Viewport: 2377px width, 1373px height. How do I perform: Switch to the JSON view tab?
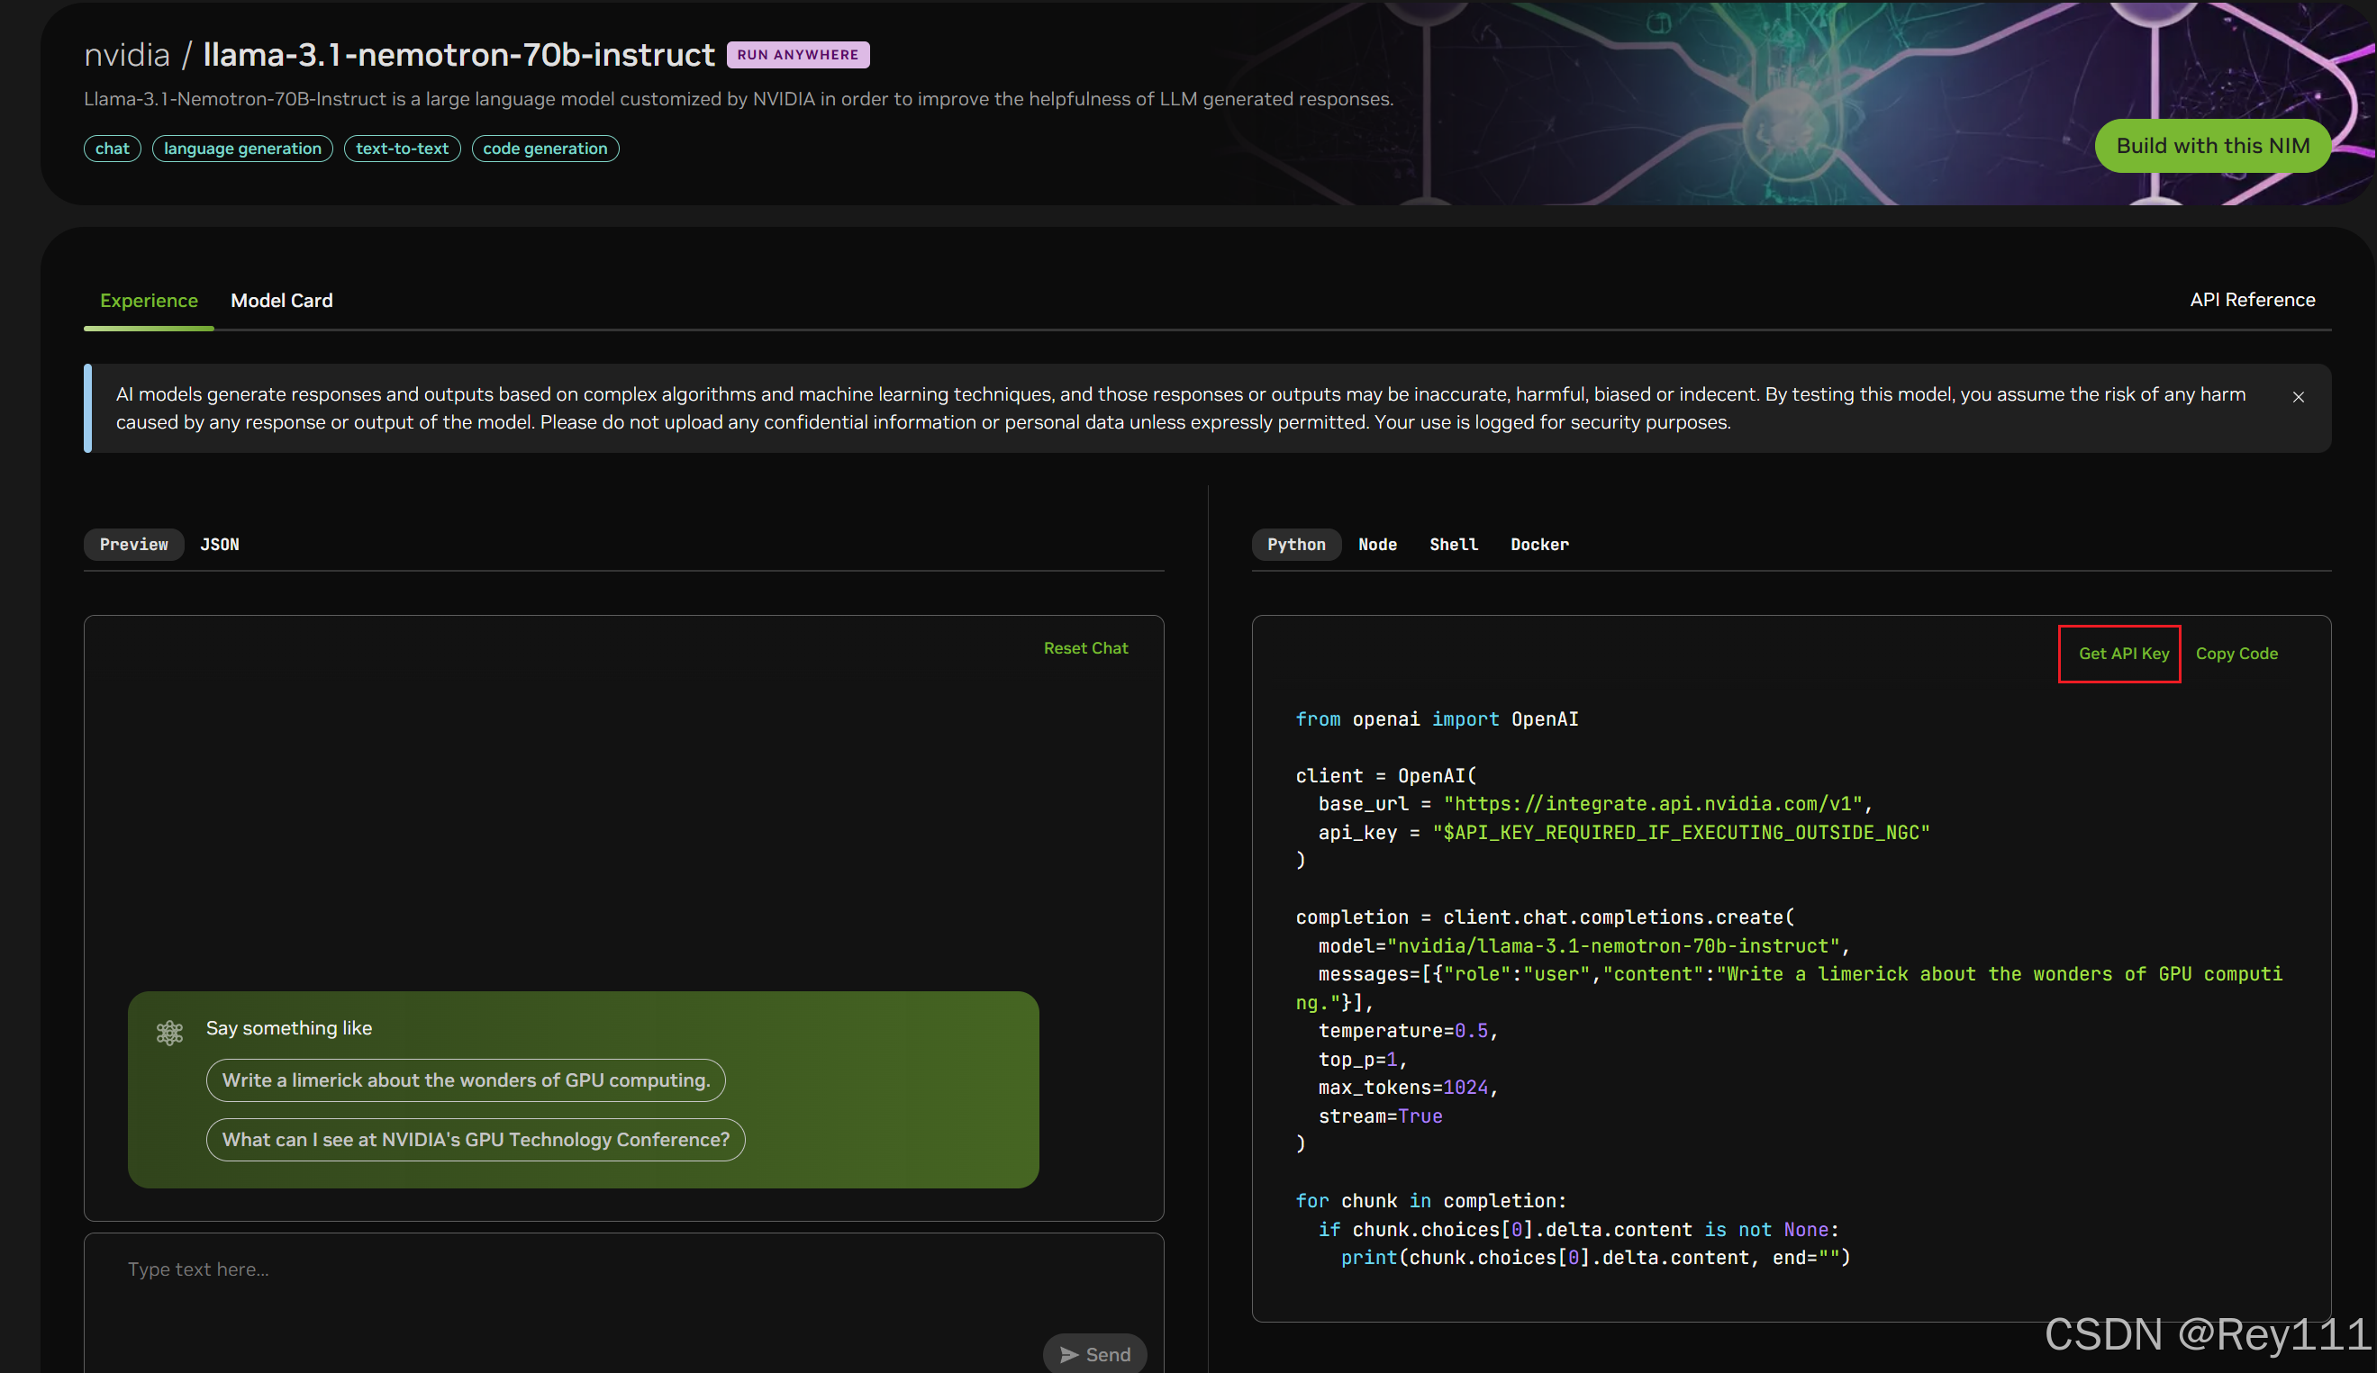(220, 544)
